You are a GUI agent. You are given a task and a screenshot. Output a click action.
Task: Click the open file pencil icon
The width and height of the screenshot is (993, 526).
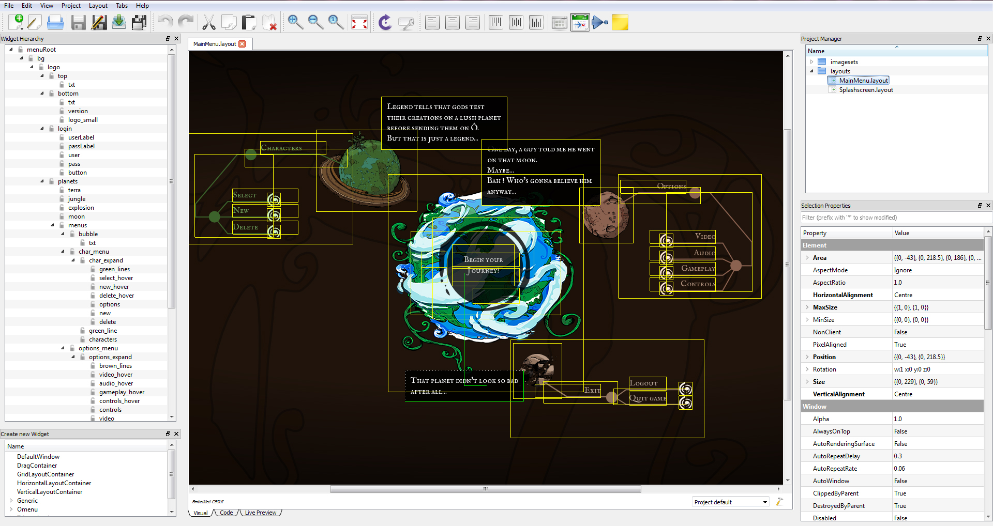(35, 22)
